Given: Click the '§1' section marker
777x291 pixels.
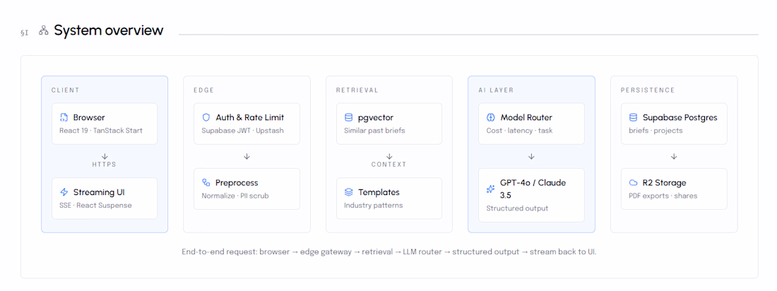Looking at the screenshot, I should click(x=24, y=33).
